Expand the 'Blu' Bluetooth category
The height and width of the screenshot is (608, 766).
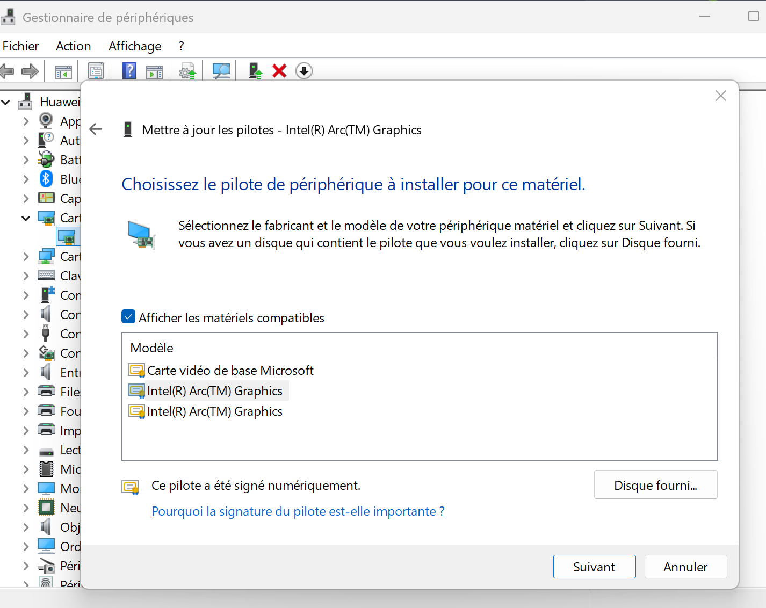[26, 179]
